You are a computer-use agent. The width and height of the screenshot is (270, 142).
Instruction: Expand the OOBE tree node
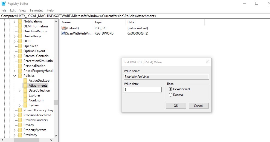15,41
